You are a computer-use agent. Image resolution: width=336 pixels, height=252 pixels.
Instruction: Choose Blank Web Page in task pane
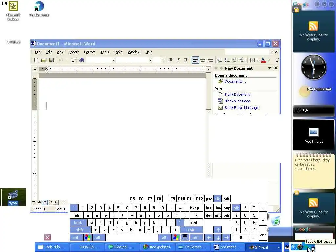click(238, 101)
